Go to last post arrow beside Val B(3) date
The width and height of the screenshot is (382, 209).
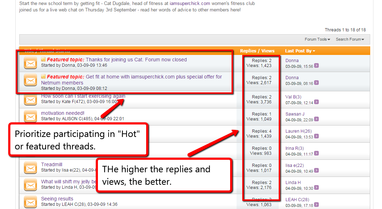point(316,102)
